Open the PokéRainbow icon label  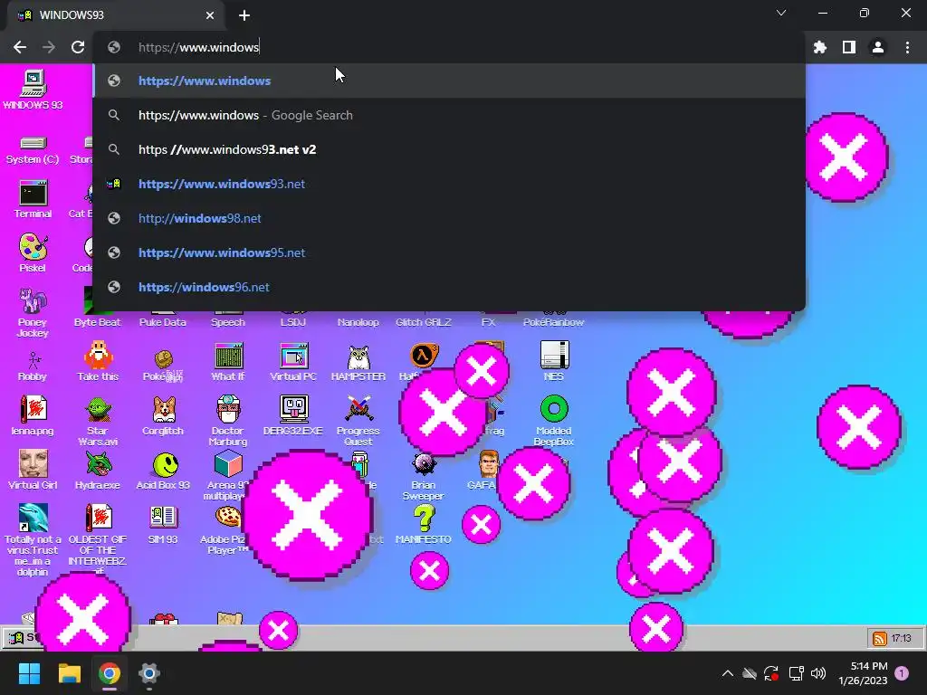pos(554,322)
